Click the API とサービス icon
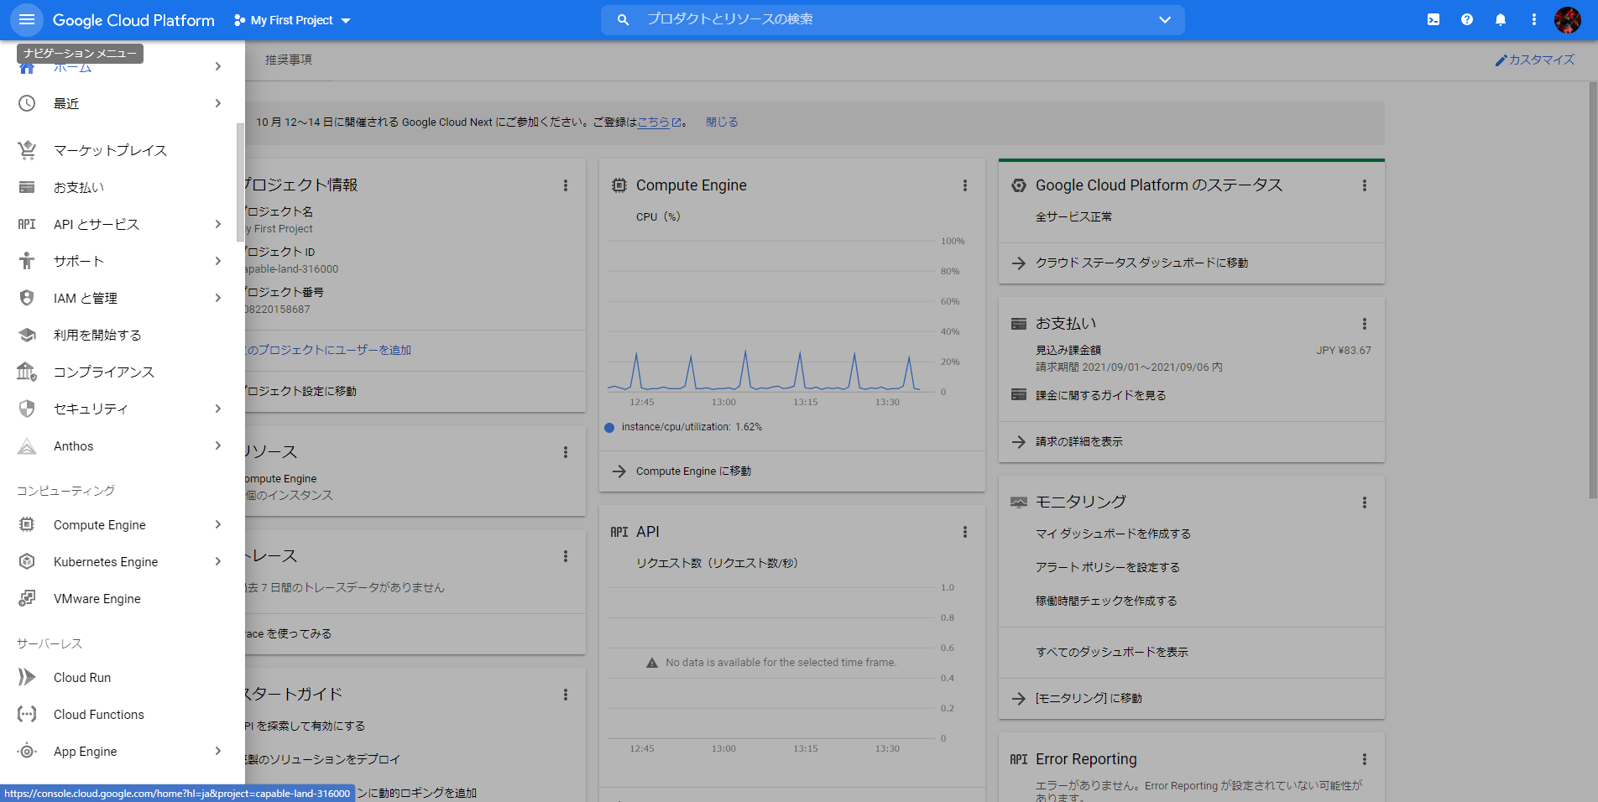This screenshot has width=1598, height=802. tap(27, 224)
